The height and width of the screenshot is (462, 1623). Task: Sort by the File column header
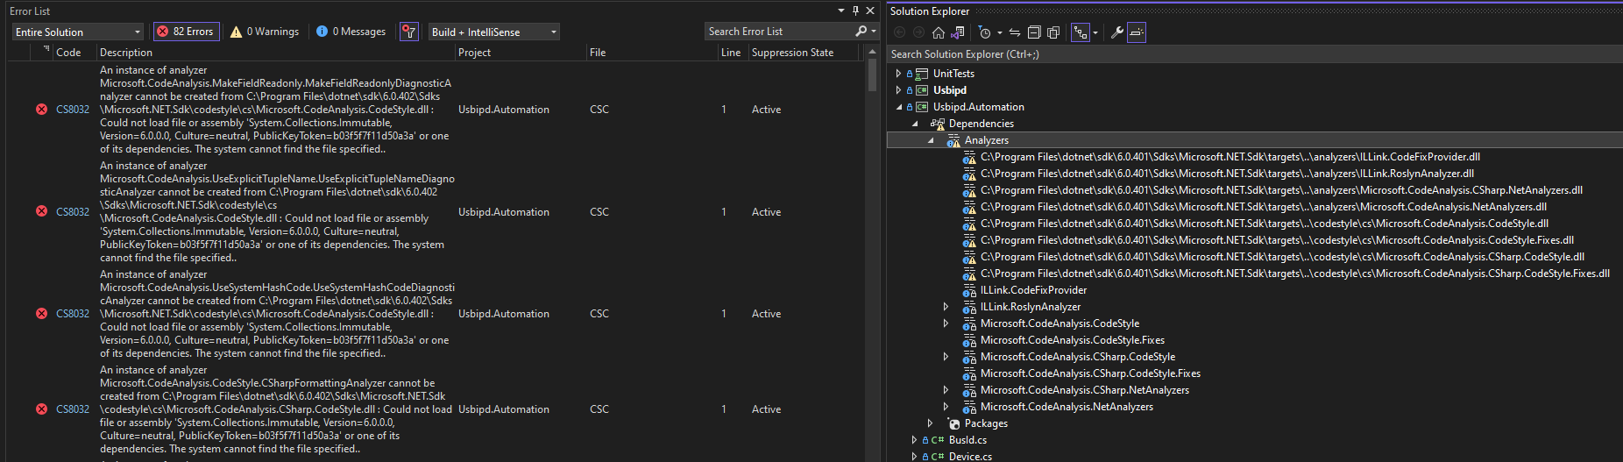(598, 53)
